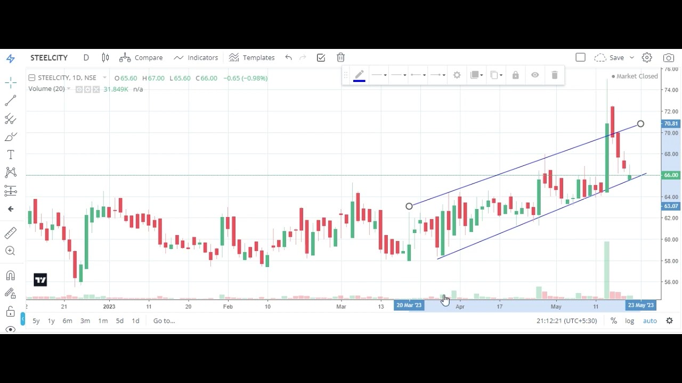Click the trash icon in top toolbar

[x=341, y=57]
